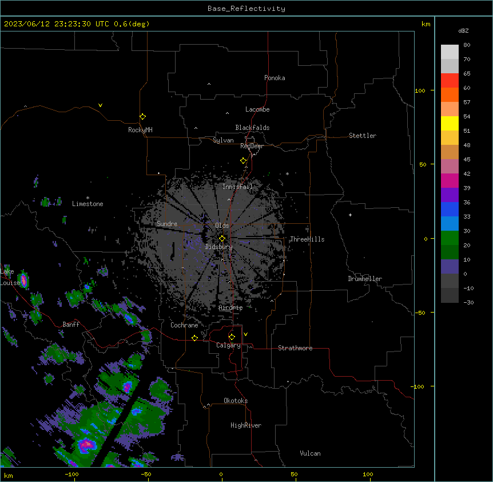Click the ThreeHills town label

(x=307, y=239)
